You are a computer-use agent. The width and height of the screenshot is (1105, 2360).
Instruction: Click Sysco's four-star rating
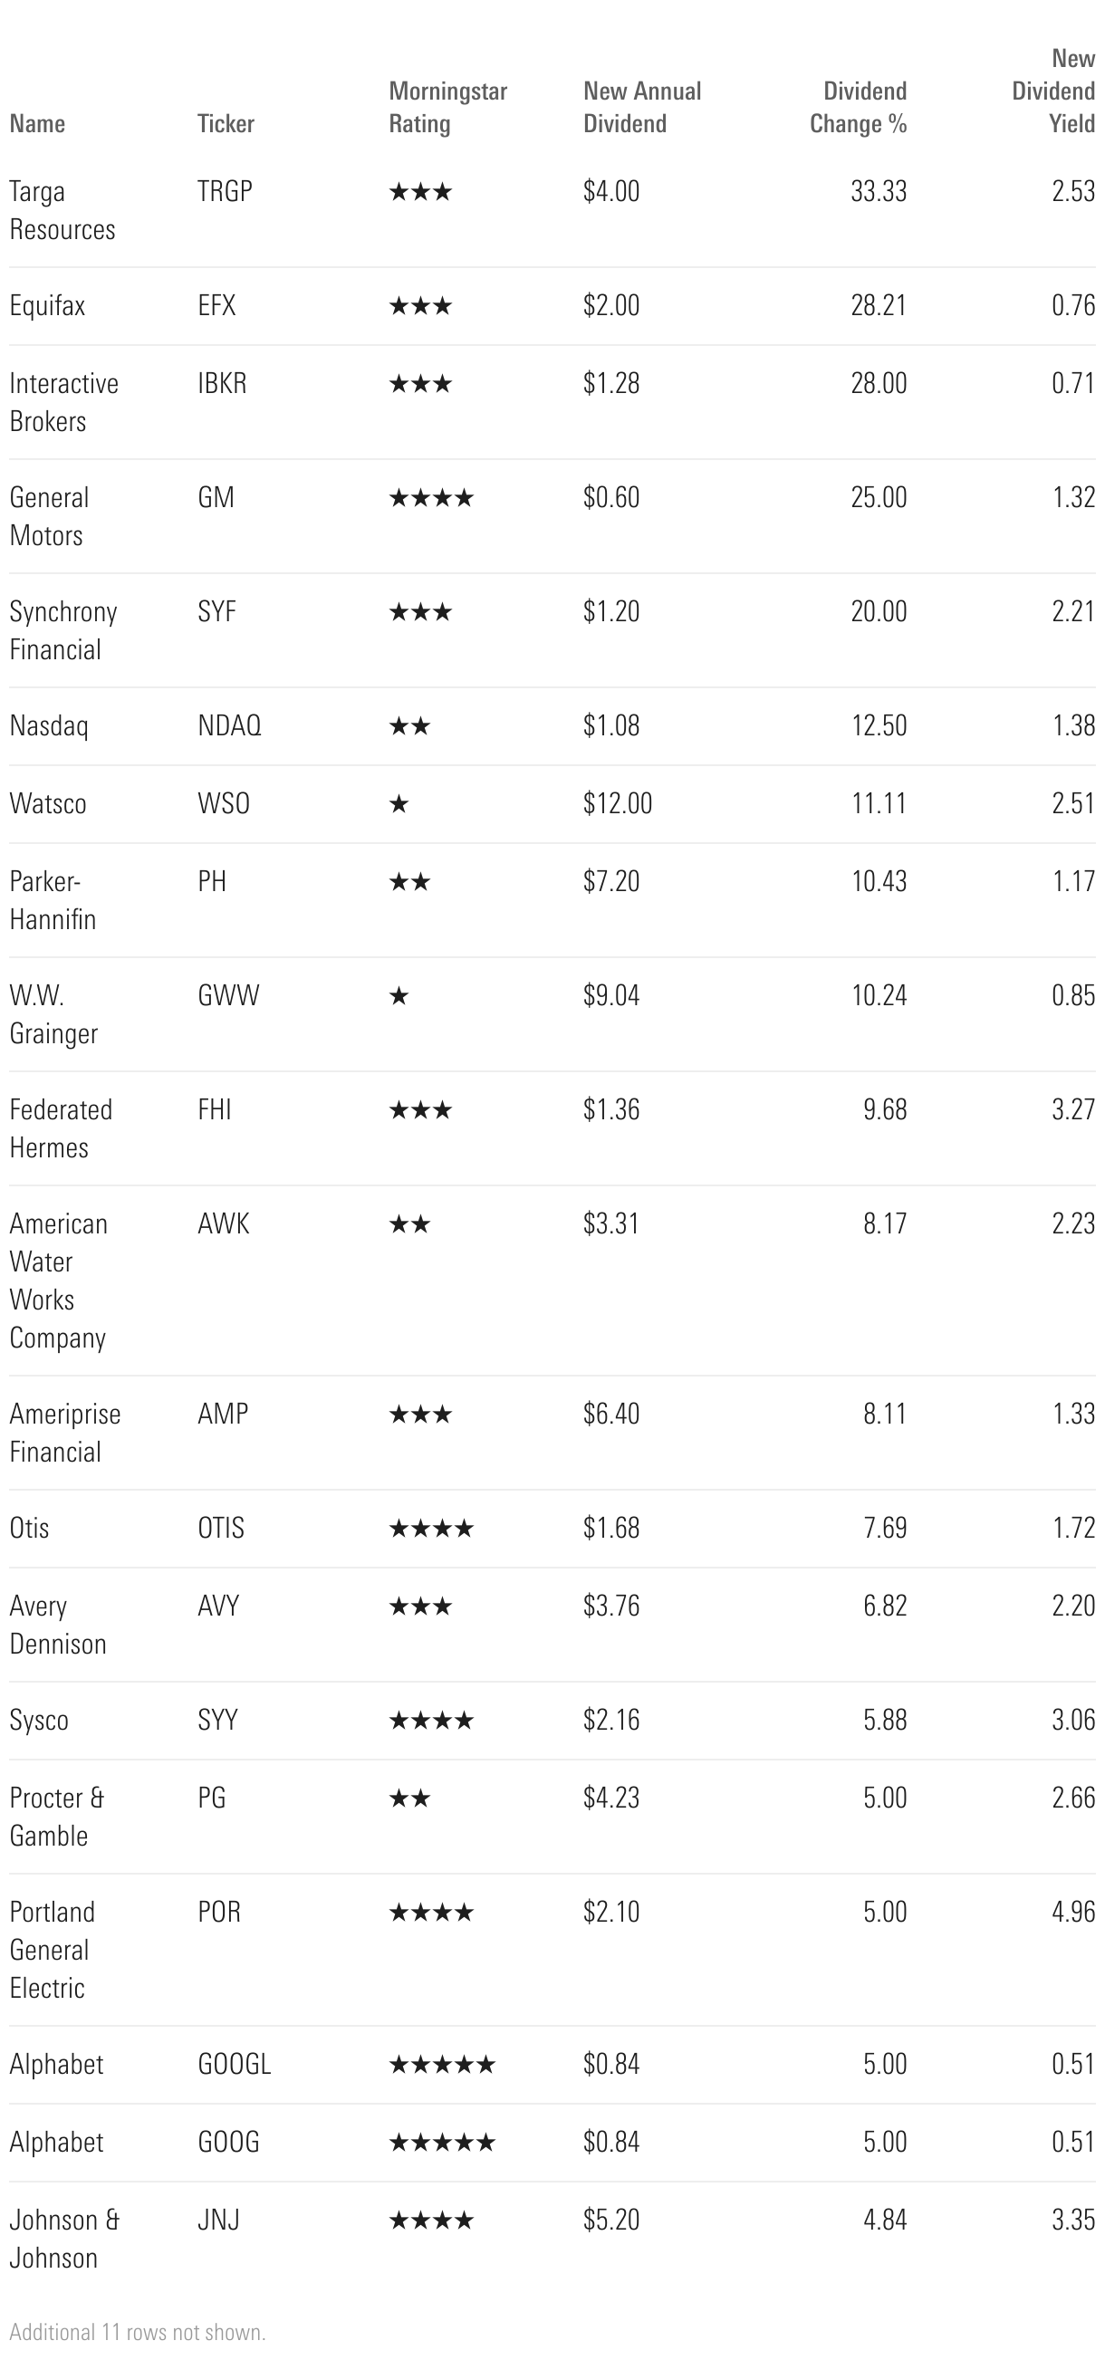tap(431, 1721)
